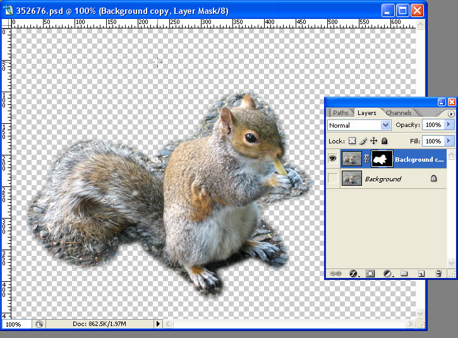Hide the Background copy layer
The image size is (458, 338).
click(x=333, y=160)
